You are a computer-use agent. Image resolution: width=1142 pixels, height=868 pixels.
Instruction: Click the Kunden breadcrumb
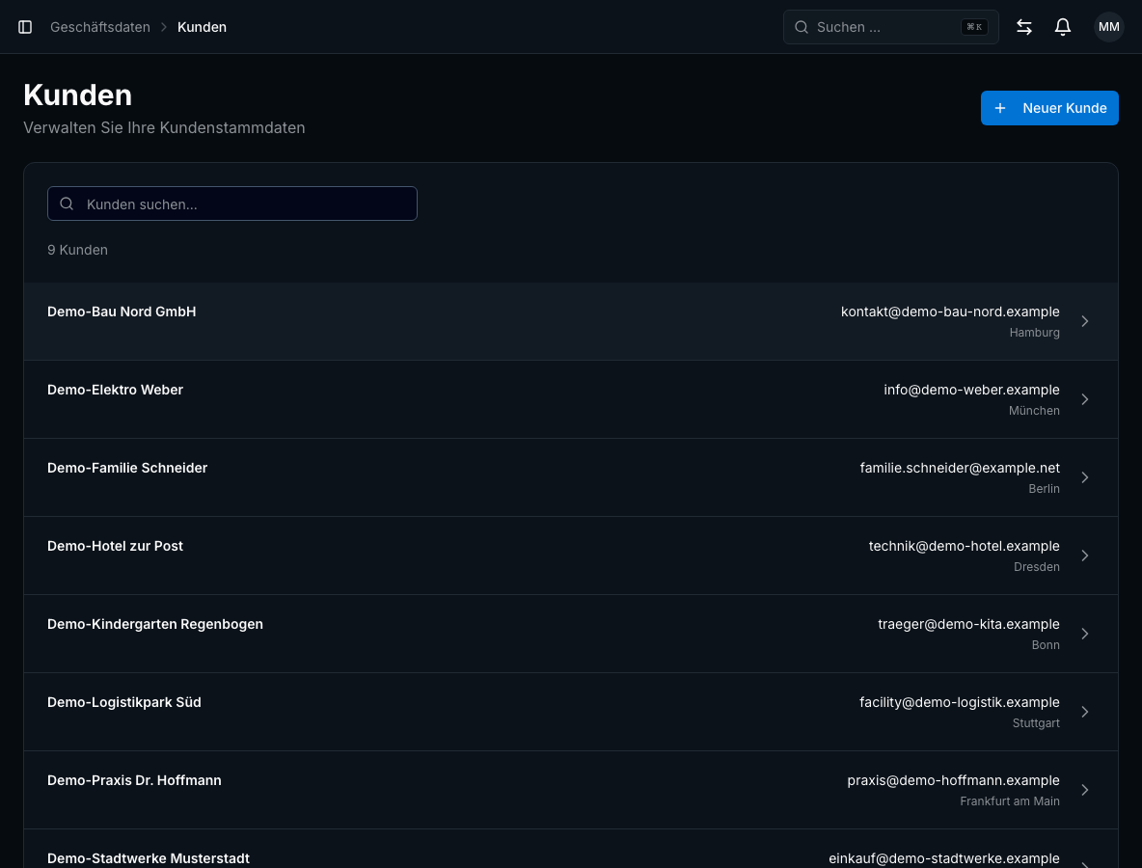(x=202, y=27)
